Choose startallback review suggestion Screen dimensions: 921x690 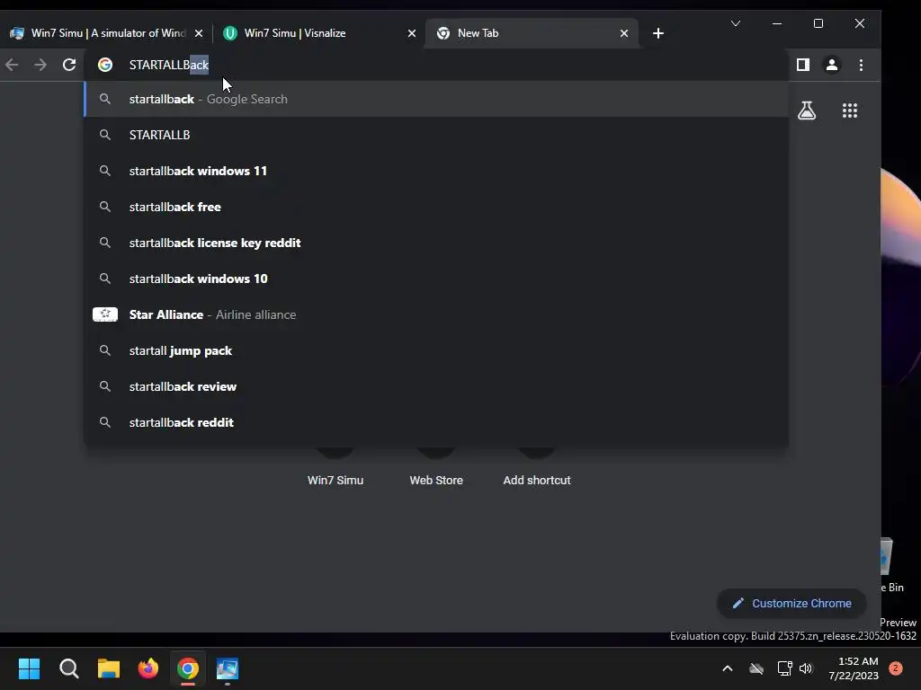coord(436,386)
